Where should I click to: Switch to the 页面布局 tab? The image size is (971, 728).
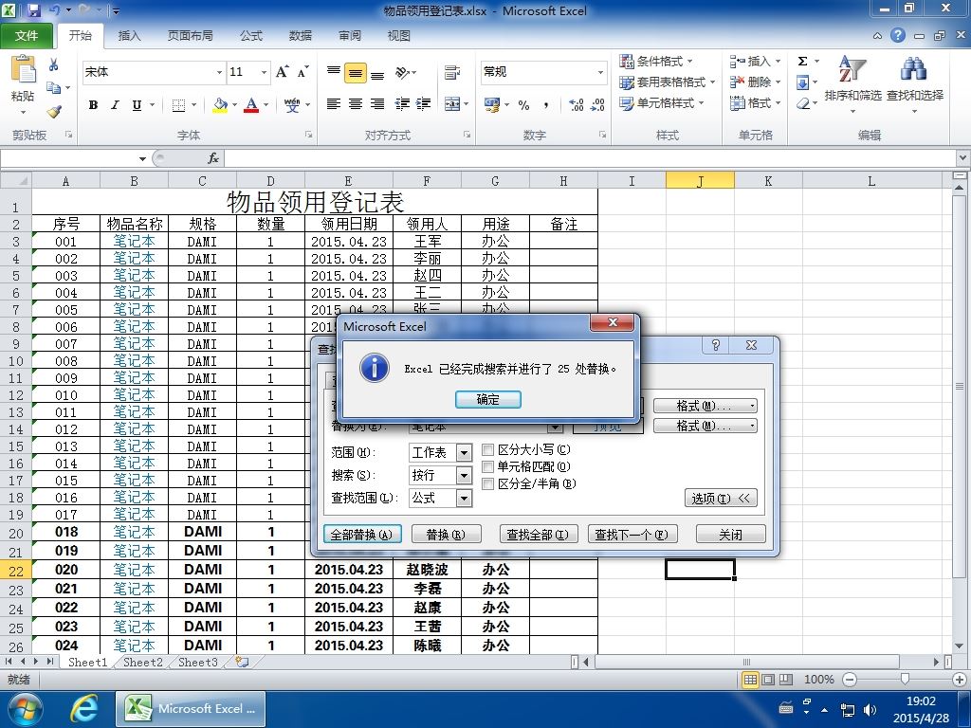pyautogui.click(x=190, y=36)
